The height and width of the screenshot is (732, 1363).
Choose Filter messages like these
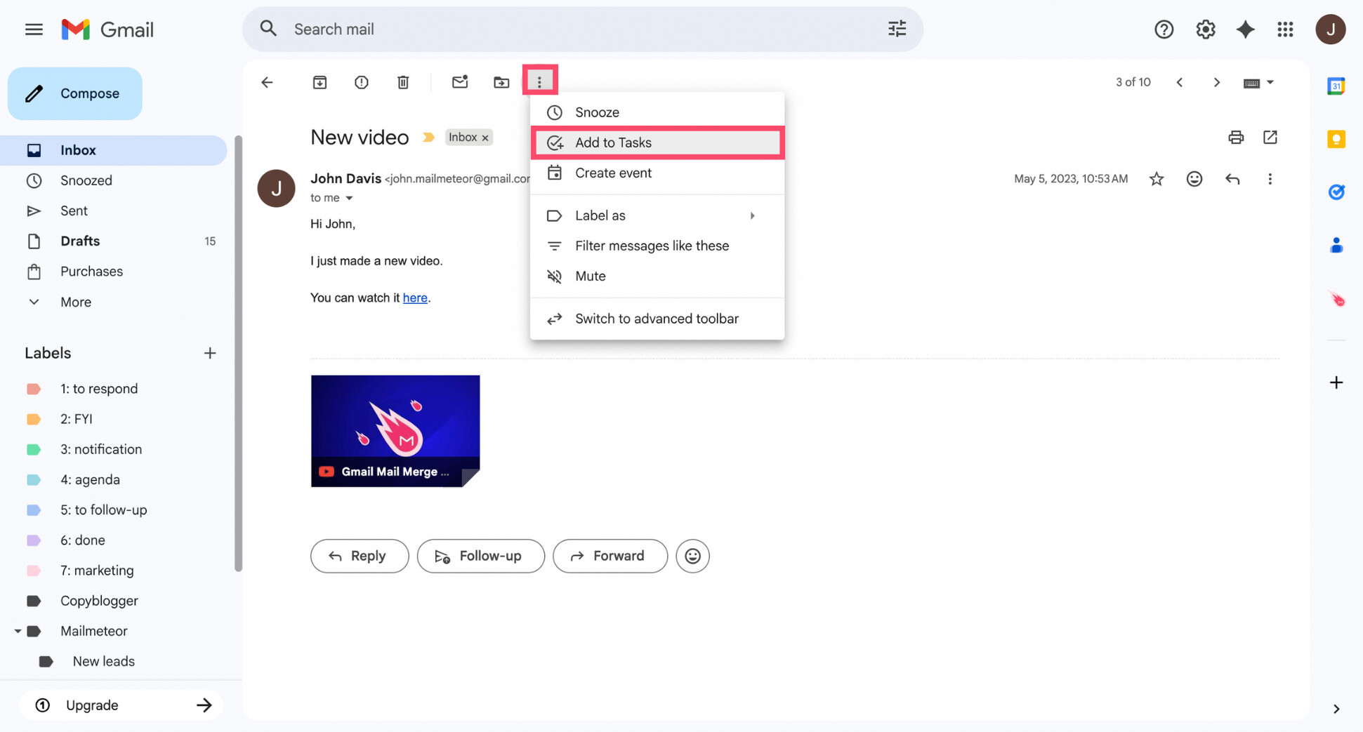click(652, 246)
